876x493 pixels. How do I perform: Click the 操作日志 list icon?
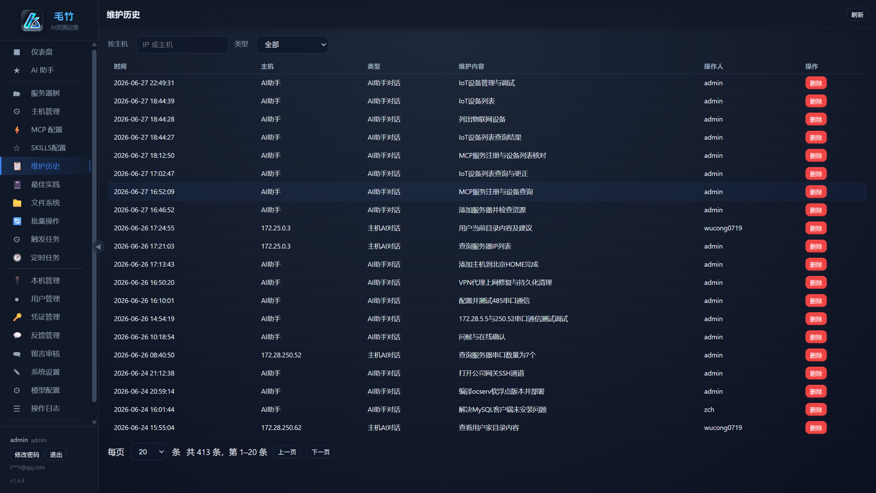pyautogui.click(x=17, y=408)
